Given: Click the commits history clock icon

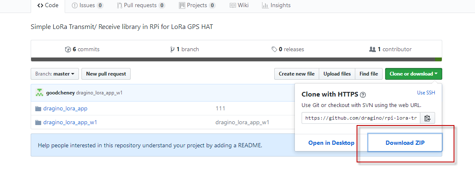Looking at the screenshot, I should (x=68, y=50).
